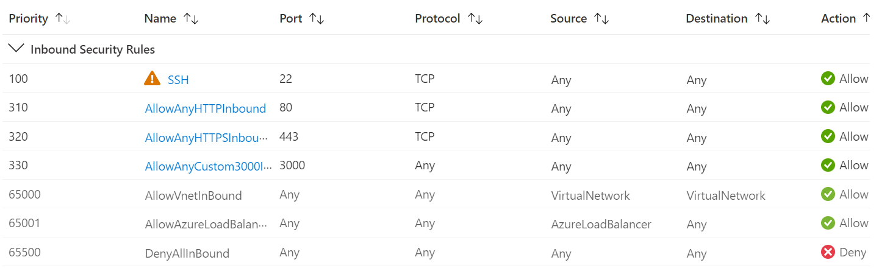Collapse the Inbound Security Rules section
Image resolution: width=879 pixels, height=271 pixels.
coord(16,49)
